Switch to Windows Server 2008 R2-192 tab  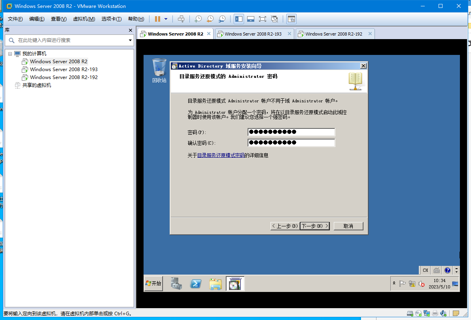click(334, 34)
